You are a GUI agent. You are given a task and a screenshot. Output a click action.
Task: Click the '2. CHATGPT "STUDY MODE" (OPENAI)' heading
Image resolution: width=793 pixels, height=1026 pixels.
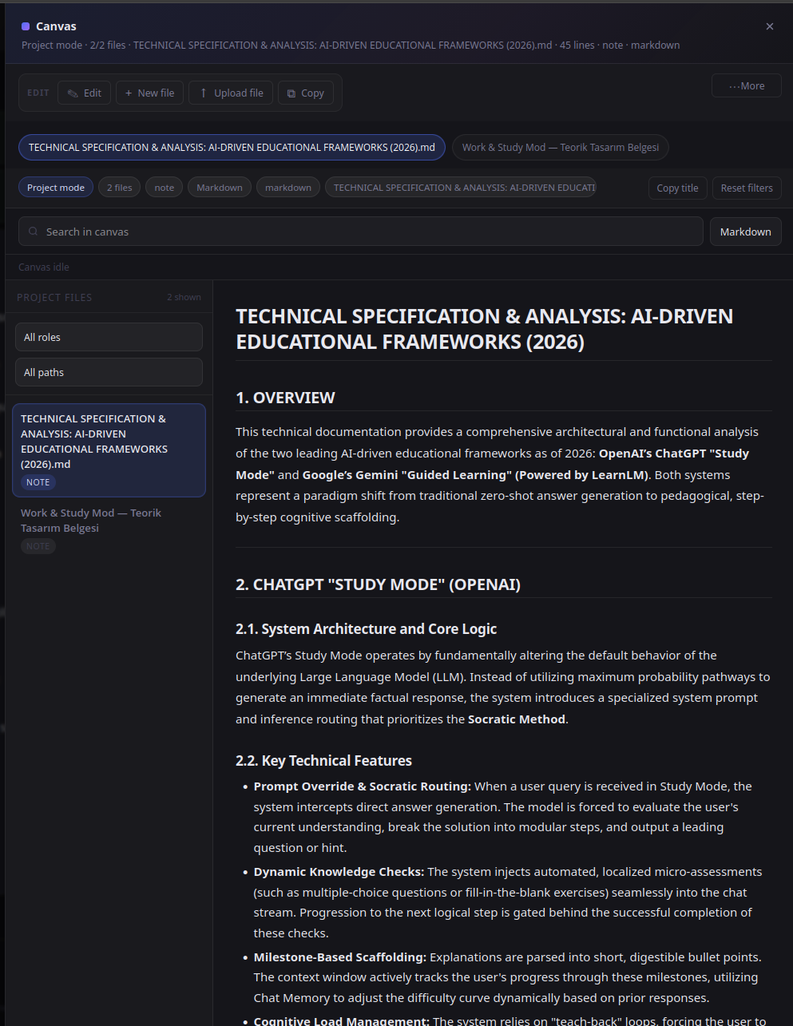378,584
